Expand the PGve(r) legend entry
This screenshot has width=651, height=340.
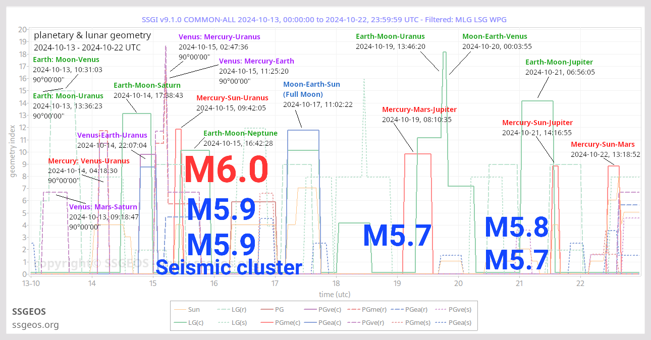coord(354,323)
